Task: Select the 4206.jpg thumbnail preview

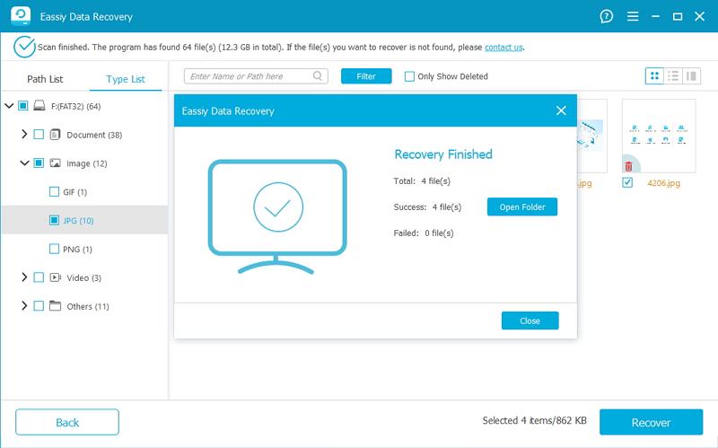Action: [x=659, y=136]
